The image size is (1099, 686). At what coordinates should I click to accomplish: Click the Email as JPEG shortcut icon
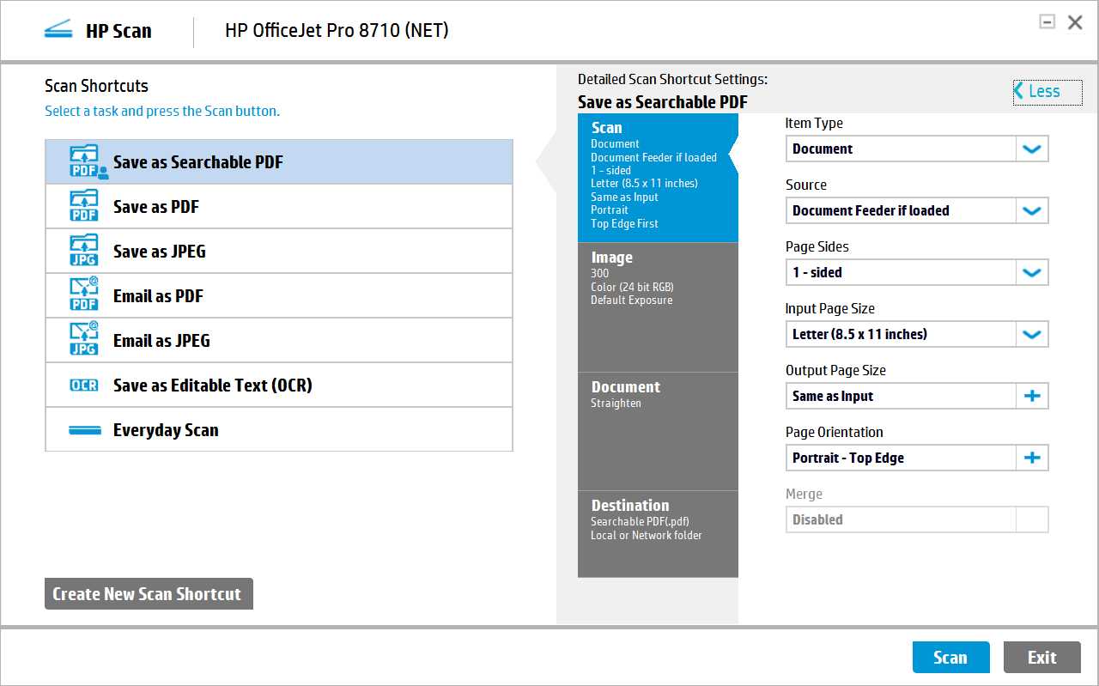click(x=83, y=340)
